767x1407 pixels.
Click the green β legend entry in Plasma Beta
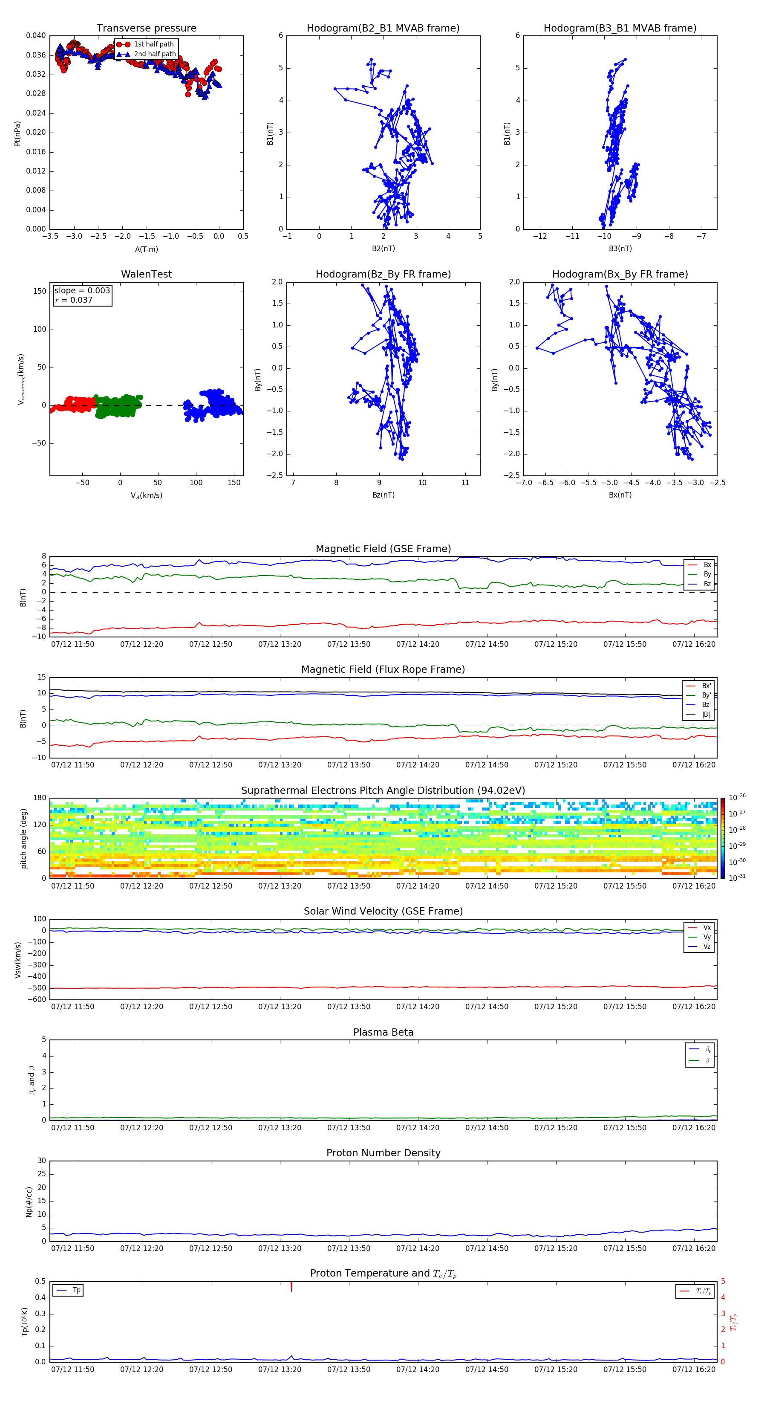700,1060
